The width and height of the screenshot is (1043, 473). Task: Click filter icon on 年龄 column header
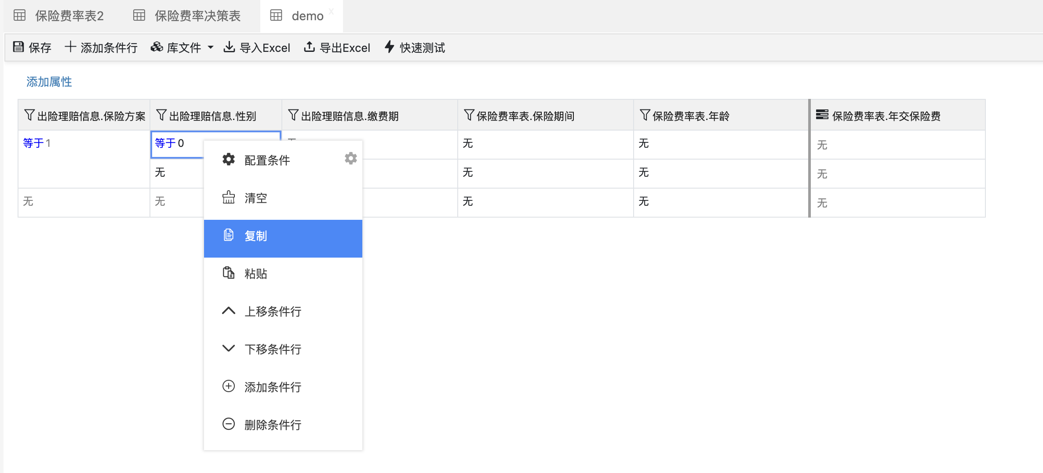point(645,116)
